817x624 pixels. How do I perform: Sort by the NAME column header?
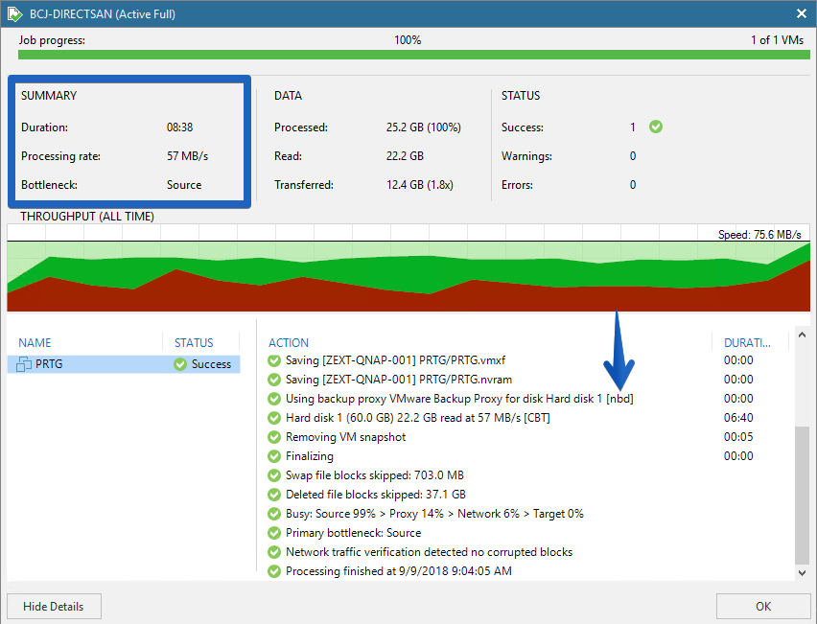click(x=35, y=343)
